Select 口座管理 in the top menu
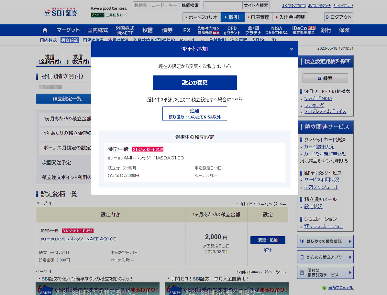This screenshot has height=295, width=387. [x=258, y=17]
